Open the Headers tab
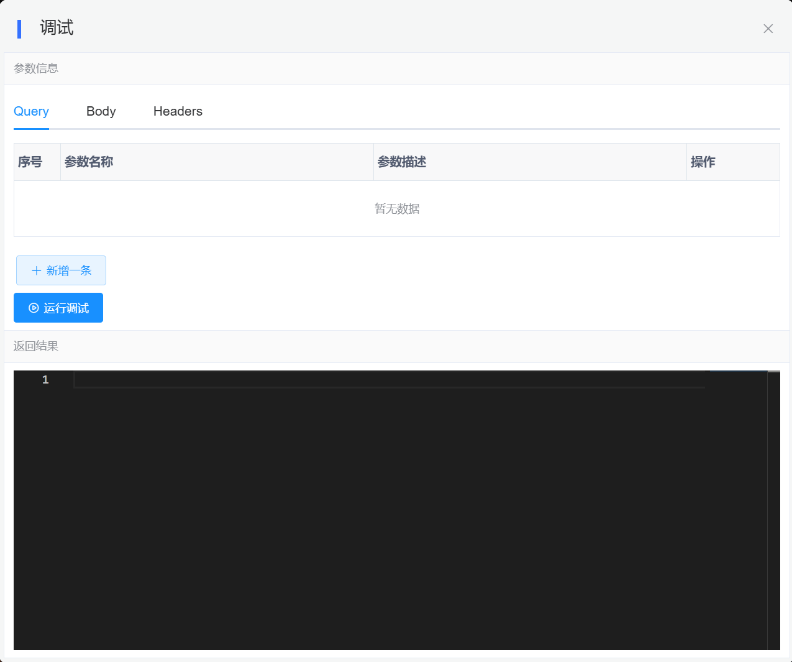792x662 pixels. (x=178, y=111)
